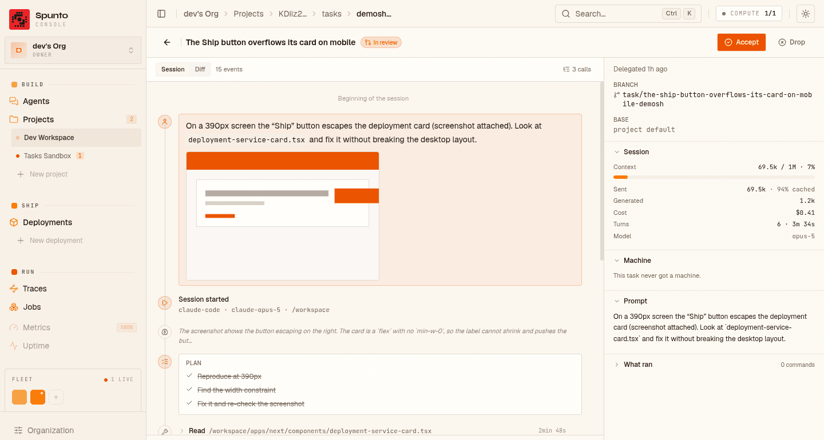
Task: Open the attached screenshot thumbnail
Action: [x=283, y=216]
